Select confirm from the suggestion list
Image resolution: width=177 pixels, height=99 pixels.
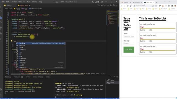pos(41,43)
